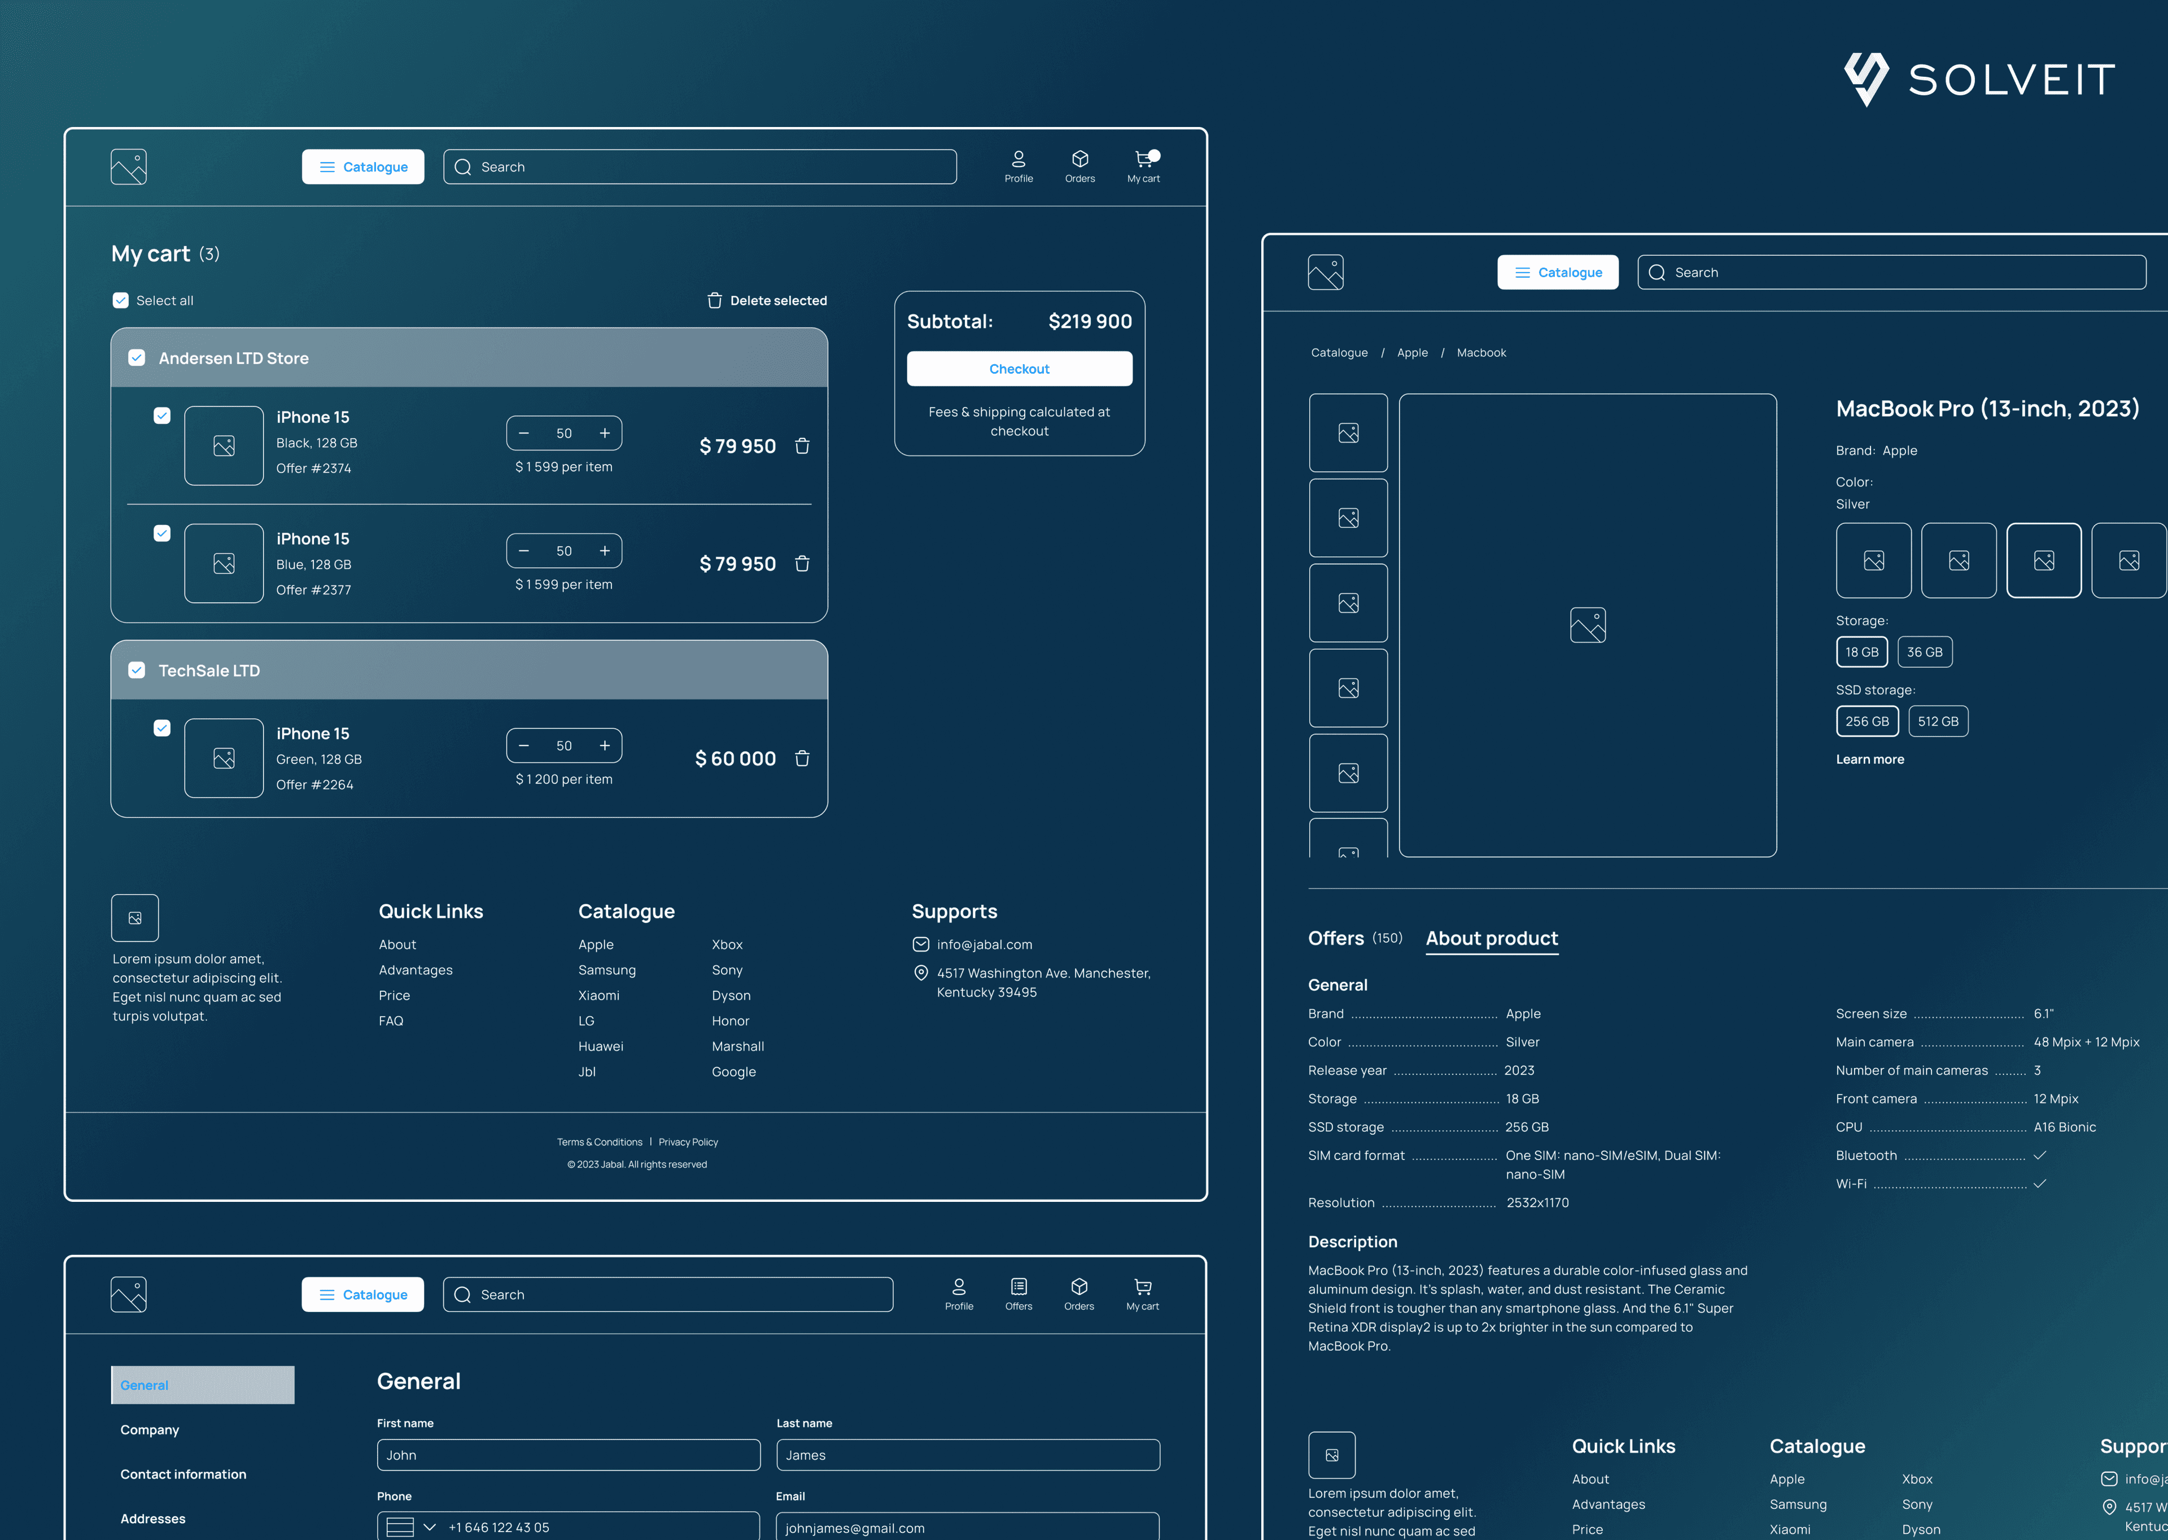Delete the Blue iPhone 15 trash icon
This screenshot has height=1540, width=2168.
point(802,563)
